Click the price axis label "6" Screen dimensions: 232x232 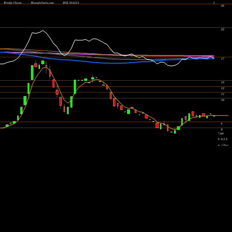point(222,123)
